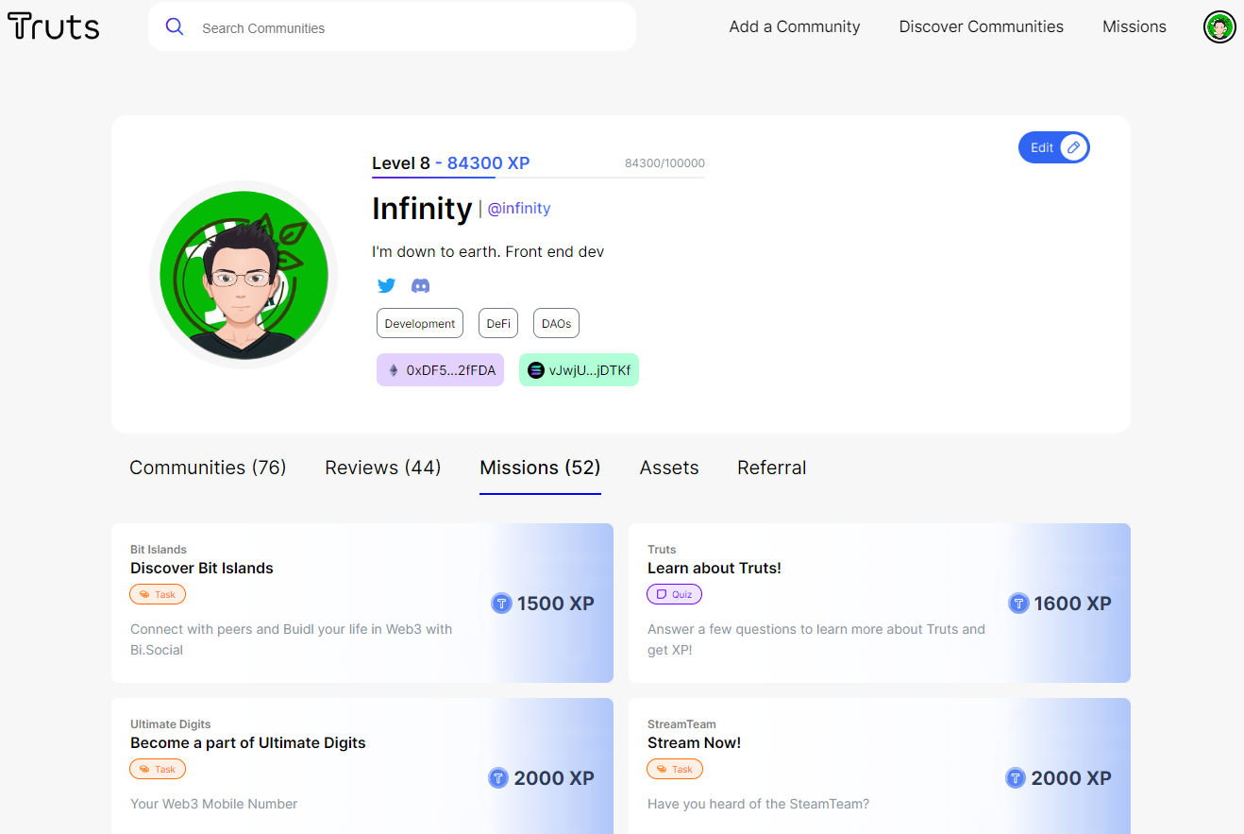
Task: Click the Quiz icon on the Truts card
Action: coord(662,595)
